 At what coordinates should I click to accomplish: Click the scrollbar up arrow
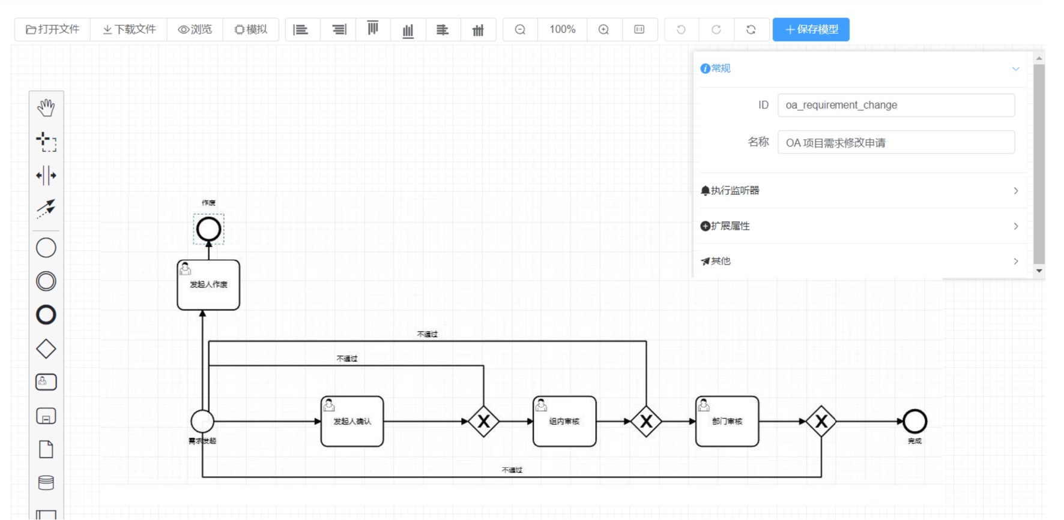click(x=1039, y=58)
